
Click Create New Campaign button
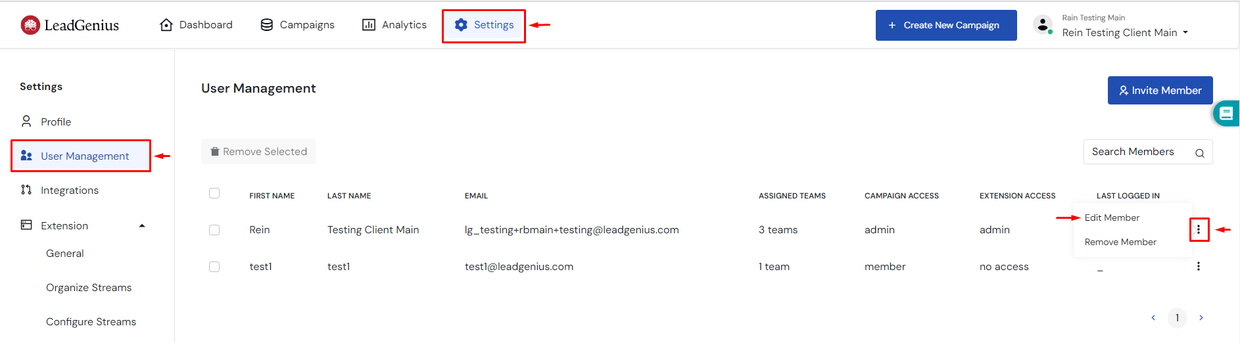pyautogui.click(x=946, y=25)
